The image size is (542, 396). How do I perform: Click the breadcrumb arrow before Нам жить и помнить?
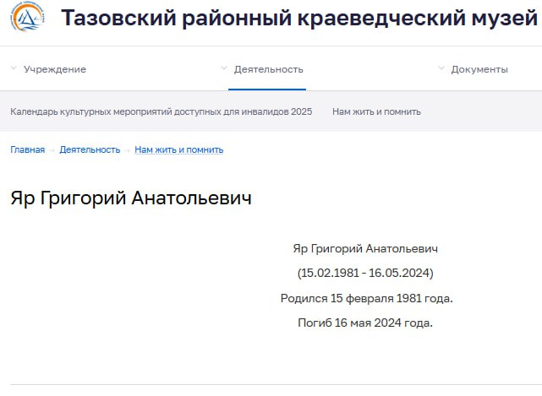click(x=128, y=149)
